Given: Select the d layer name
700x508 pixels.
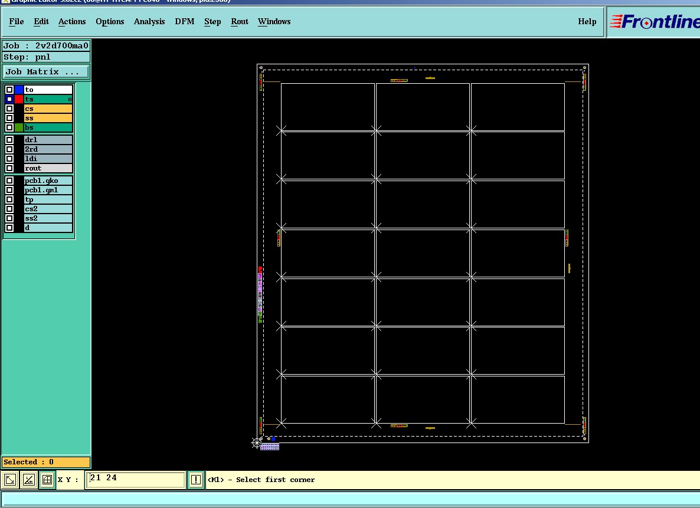Looking at the screenshot, I should (x=48, y=228).
